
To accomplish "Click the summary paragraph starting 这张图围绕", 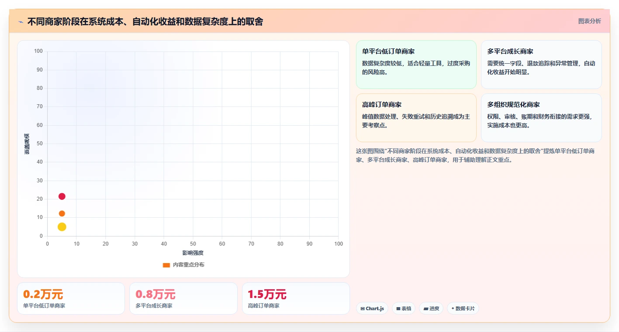I will 475,155.
